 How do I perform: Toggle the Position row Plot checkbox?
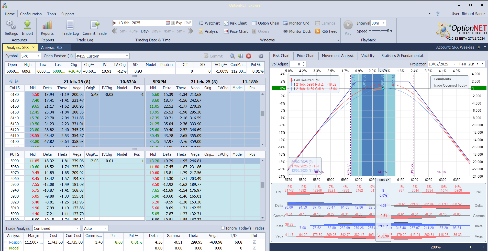(254, 242)
